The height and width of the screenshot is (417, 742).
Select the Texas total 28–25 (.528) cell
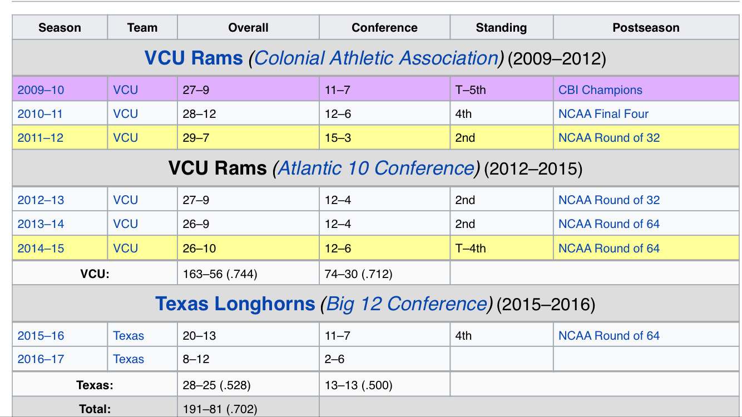pyautogui.click(x=249, y=385)
